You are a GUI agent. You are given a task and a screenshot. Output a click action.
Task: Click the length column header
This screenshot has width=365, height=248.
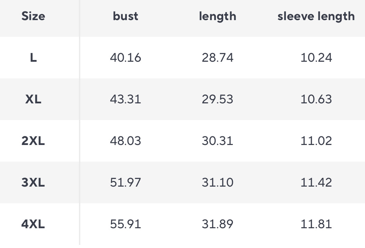tap(218, 16)
